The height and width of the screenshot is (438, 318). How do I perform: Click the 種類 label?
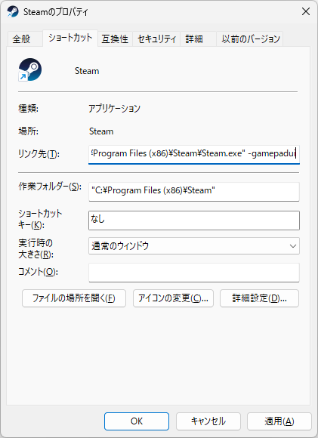(28, 108)
